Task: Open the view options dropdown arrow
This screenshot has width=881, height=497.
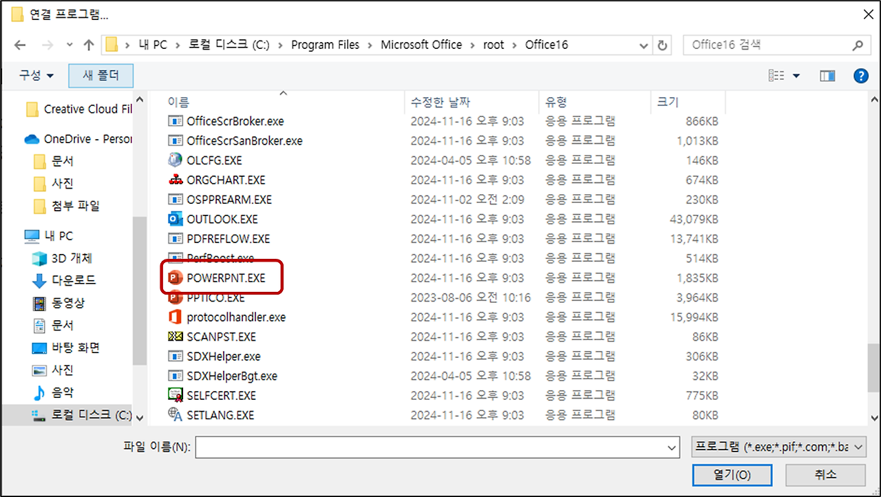Action: coord(796,76)
